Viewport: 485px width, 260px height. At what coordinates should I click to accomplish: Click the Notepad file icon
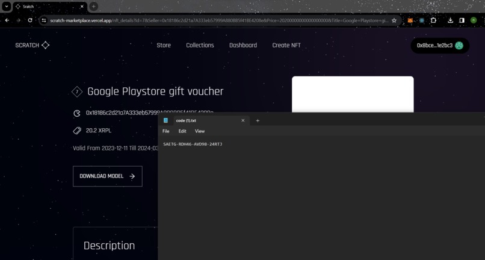tap(166, 120)
